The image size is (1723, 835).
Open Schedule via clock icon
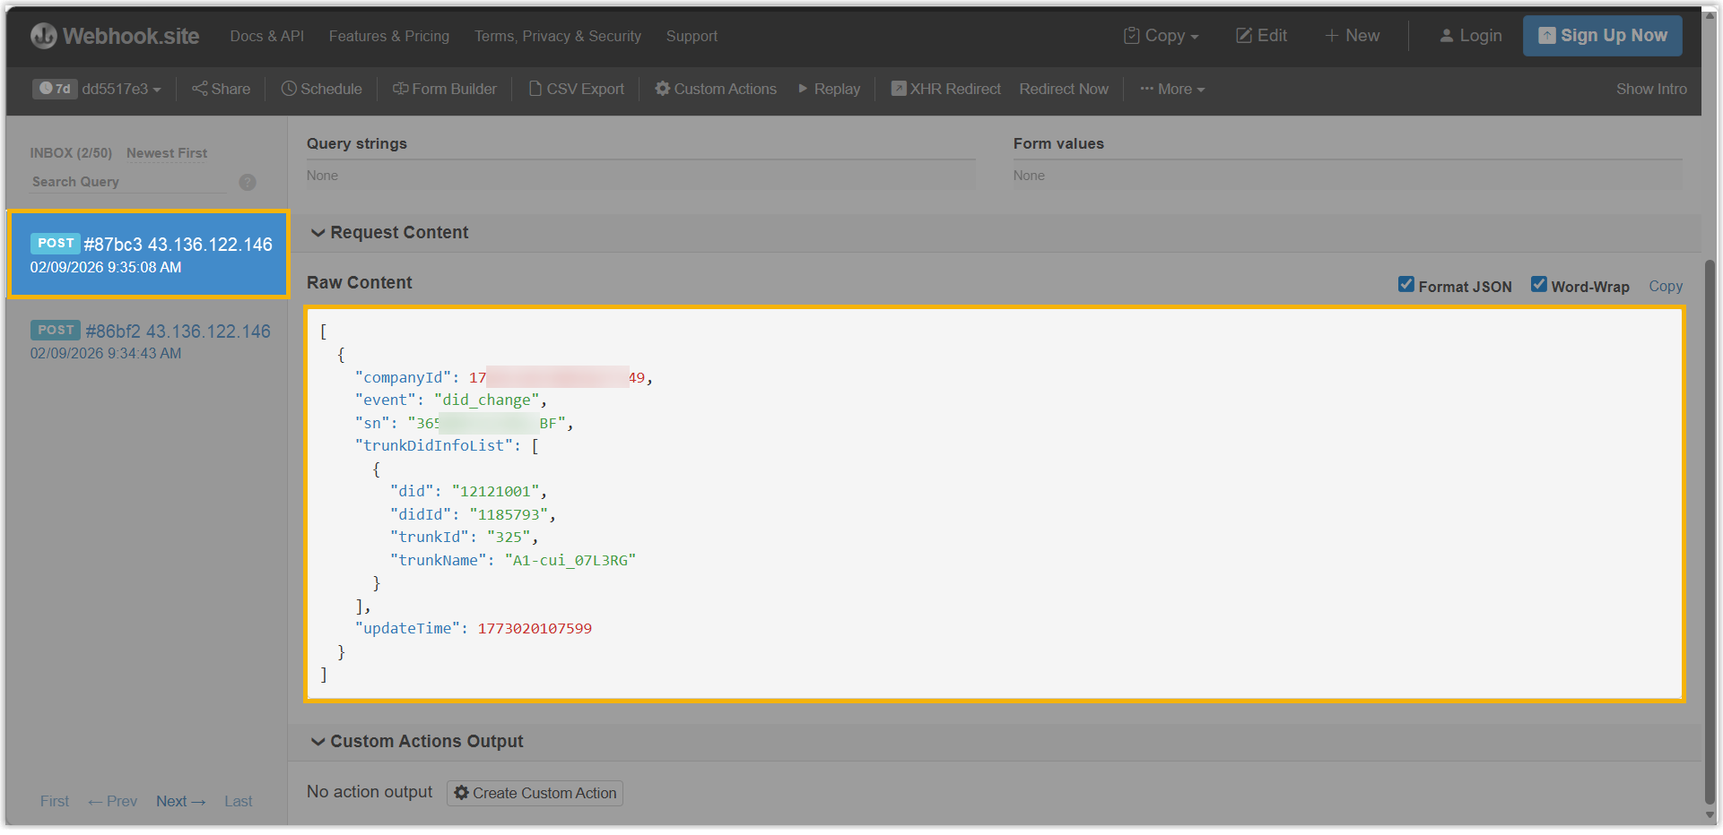(x=289, y=89)
